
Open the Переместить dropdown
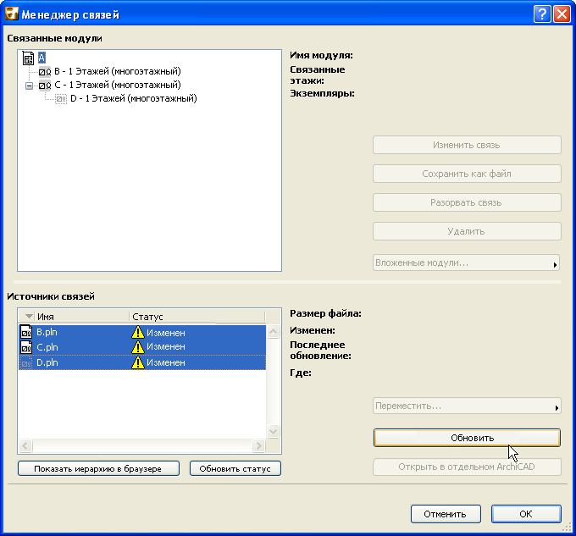coord(467,406)
